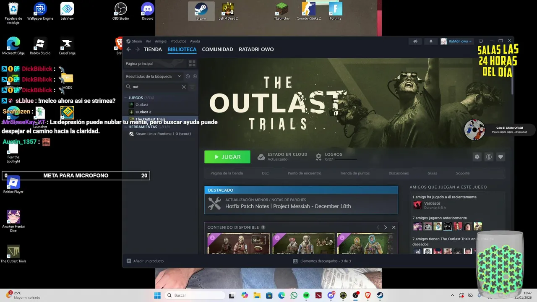Click the taskbar 'Buscar' search box
Image resolution: width=537 pixels, height=302 pixels.
(195, 295)
